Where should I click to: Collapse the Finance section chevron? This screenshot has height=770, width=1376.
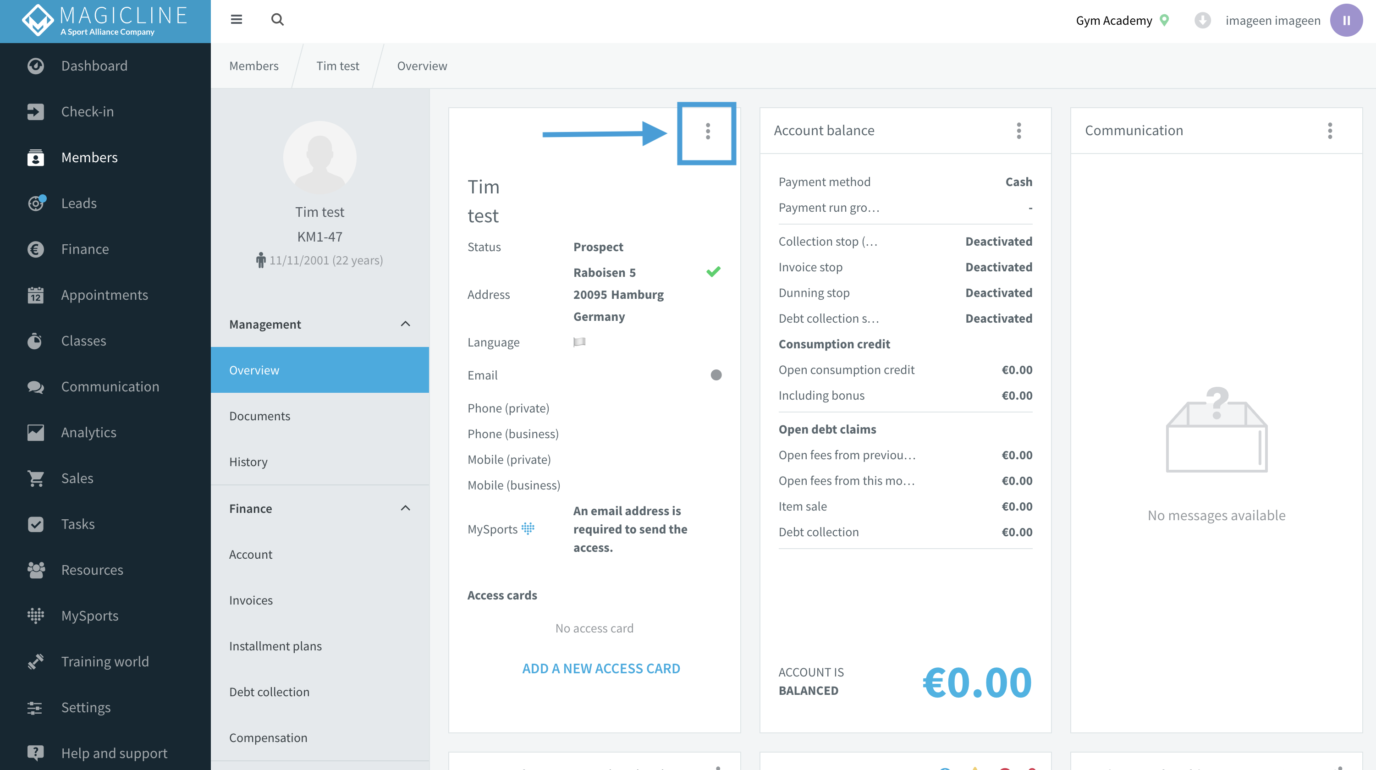coord(406,508)
